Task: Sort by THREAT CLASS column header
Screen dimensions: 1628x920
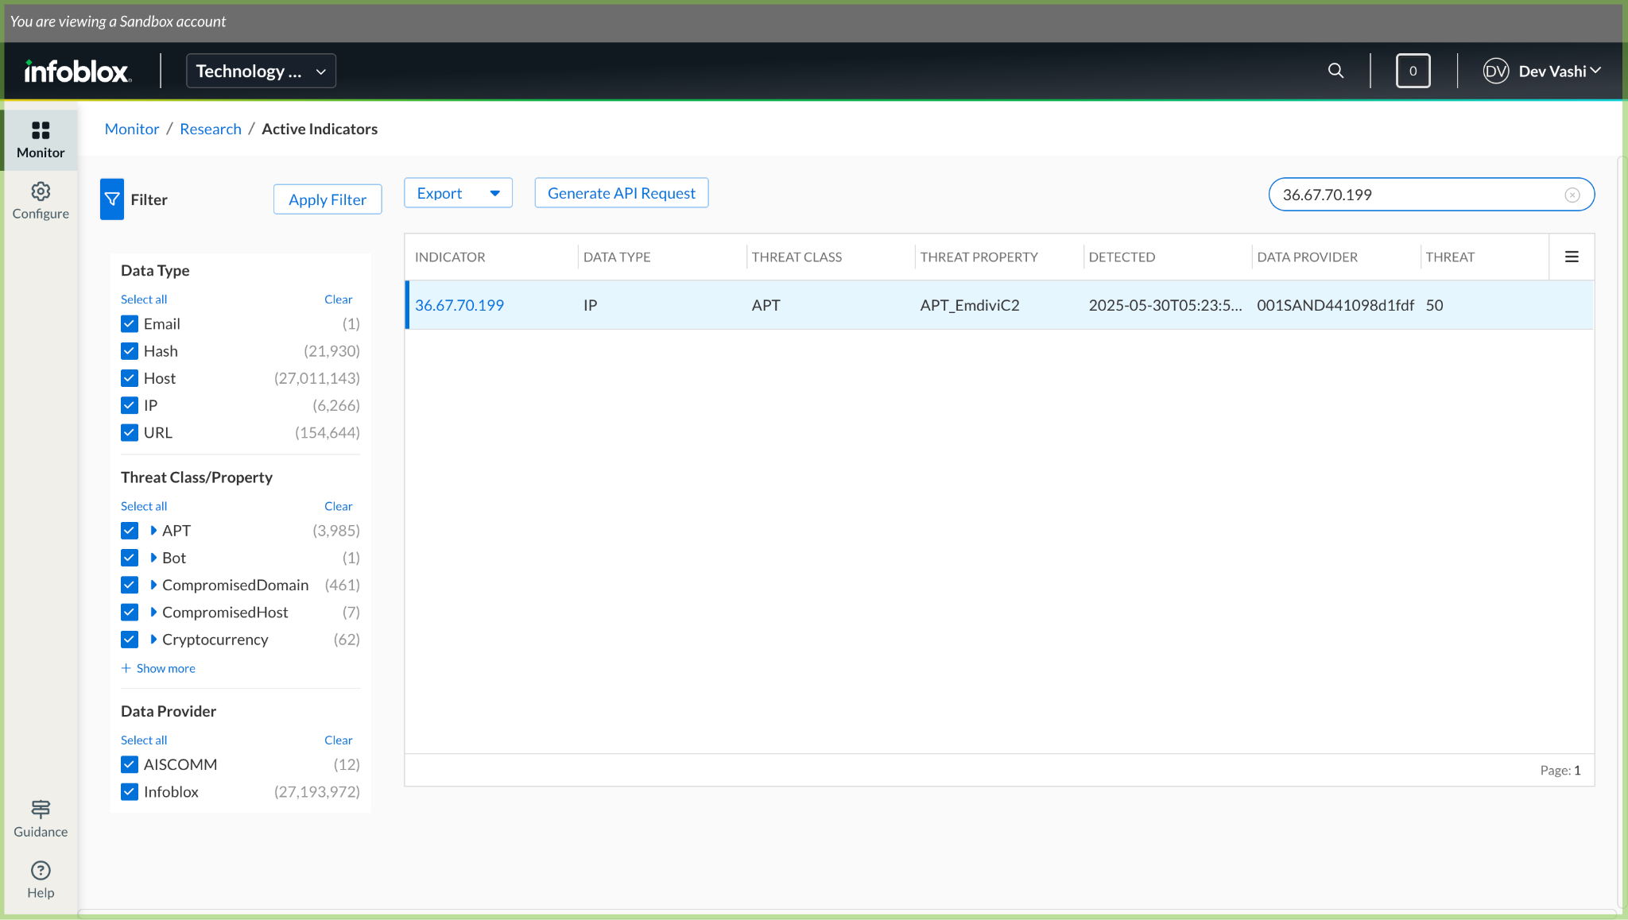Action: (797, 257)
